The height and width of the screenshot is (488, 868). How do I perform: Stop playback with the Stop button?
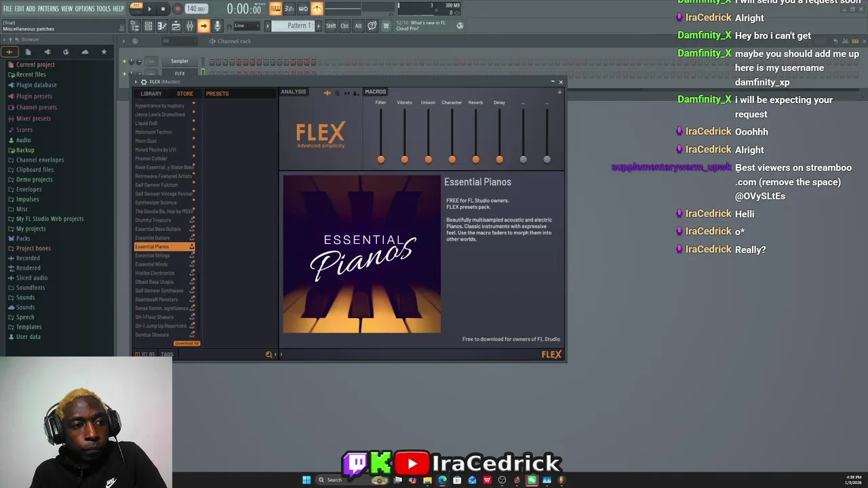163,9
